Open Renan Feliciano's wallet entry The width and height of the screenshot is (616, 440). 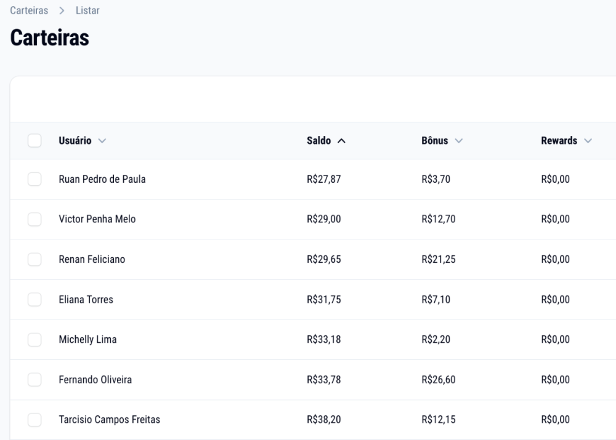(x=92, y=259)
